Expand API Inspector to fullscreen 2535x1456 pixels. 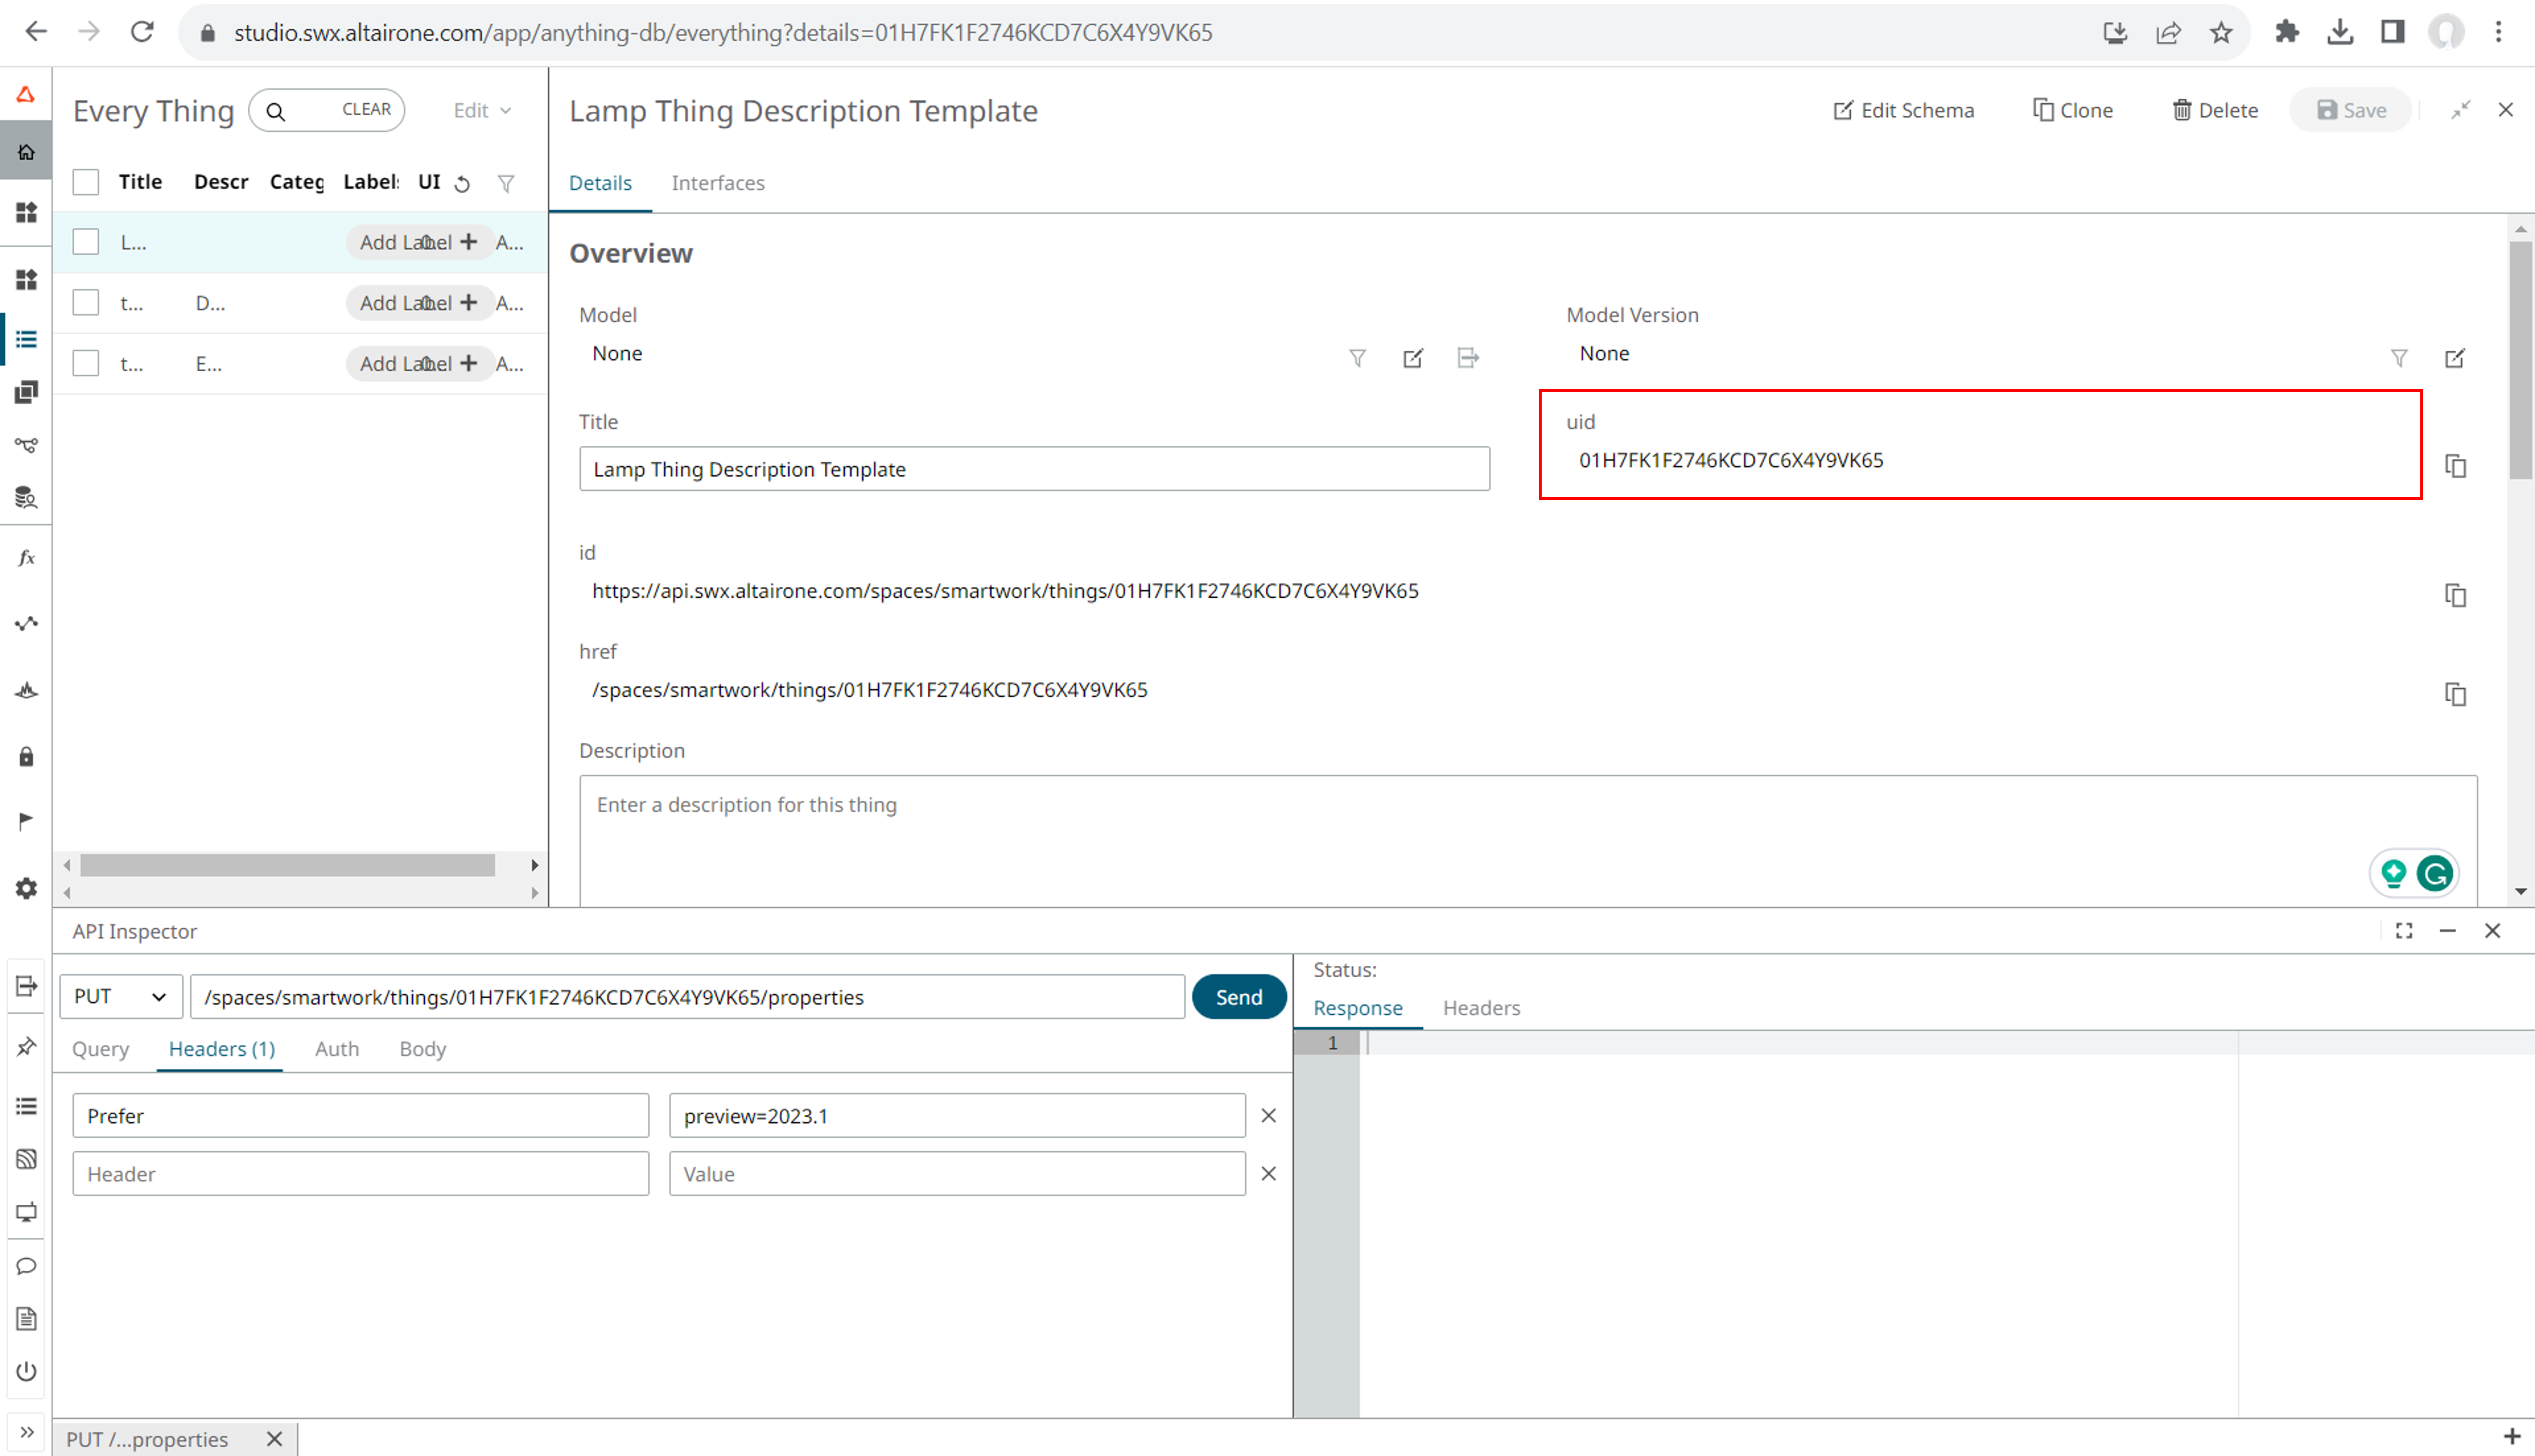point(2404,931)
